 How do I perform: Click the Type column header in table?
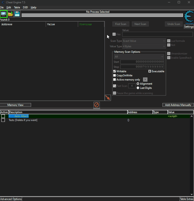[160, 112]
